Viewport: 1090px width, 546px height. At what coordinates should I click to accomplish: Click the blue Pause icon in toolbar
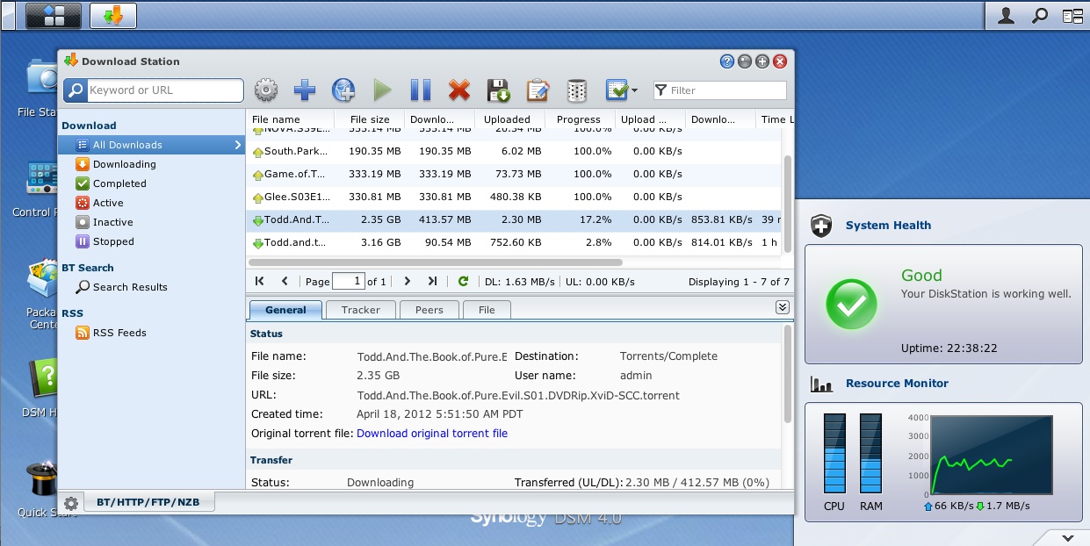pyautogui.click(x=421, y=90)
